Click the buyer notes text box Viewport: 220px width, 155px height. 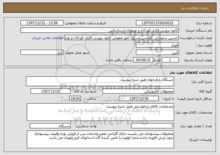tap(100, 139)
